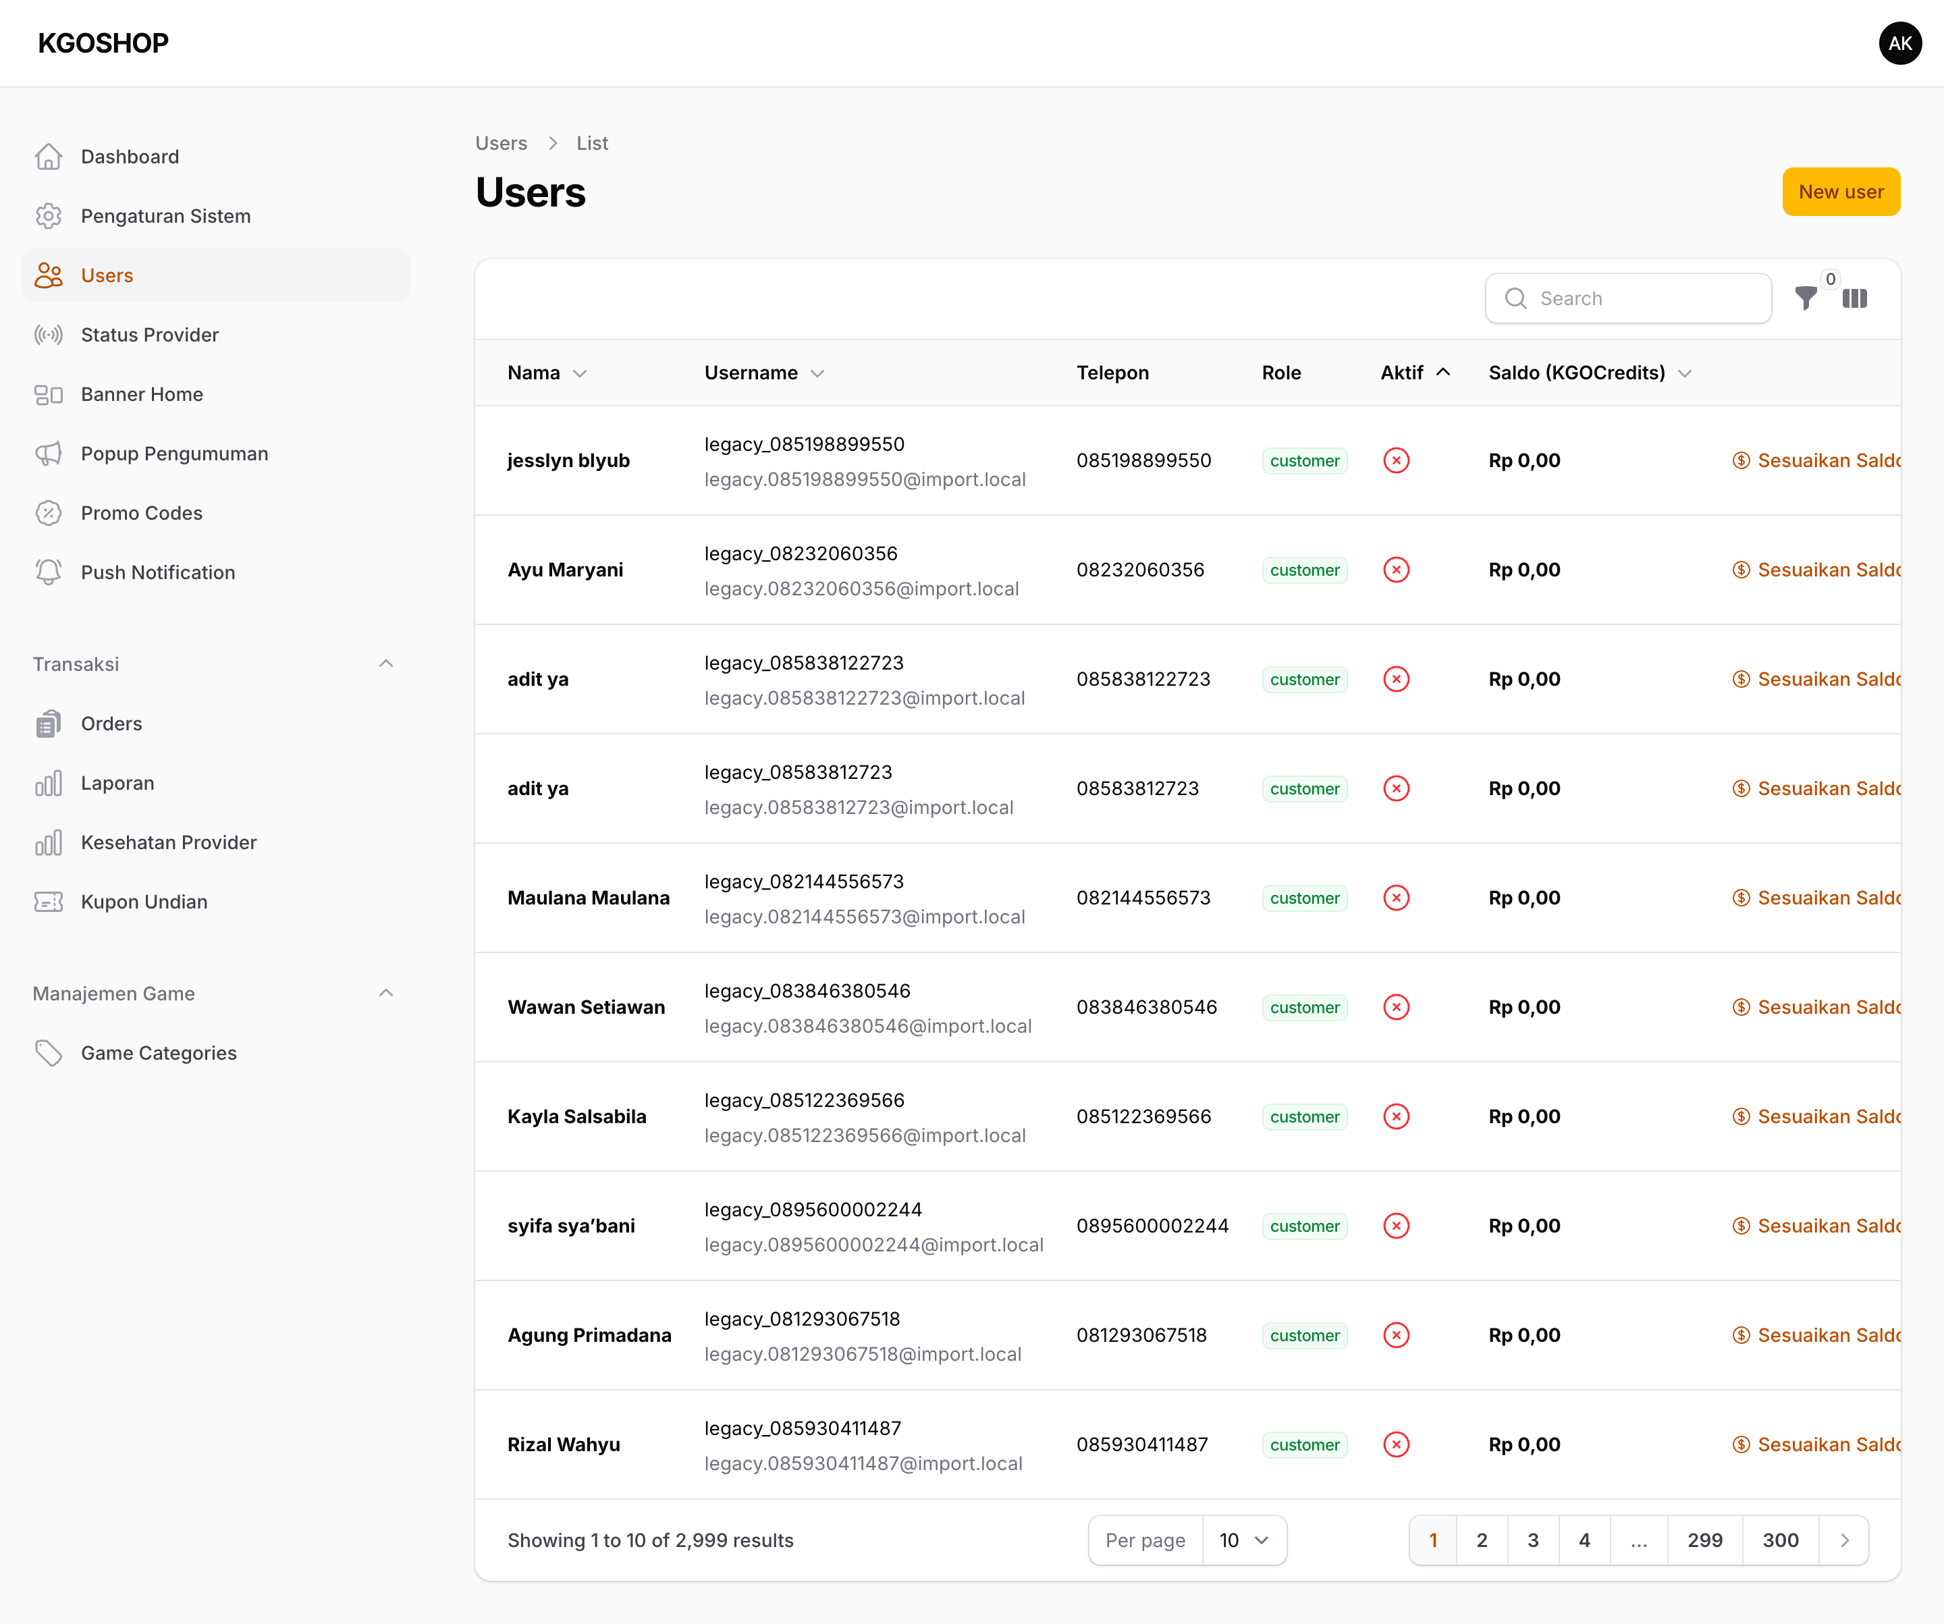Toggle table columns via column icon

coord(1855,298)
